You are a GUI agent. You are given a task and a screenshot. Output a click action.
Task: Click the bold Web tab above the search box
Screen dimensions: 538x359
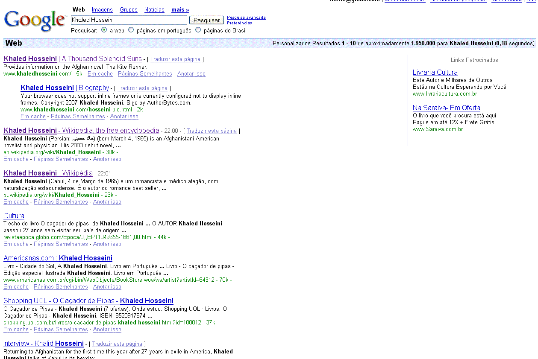click(x=79, y=10)
